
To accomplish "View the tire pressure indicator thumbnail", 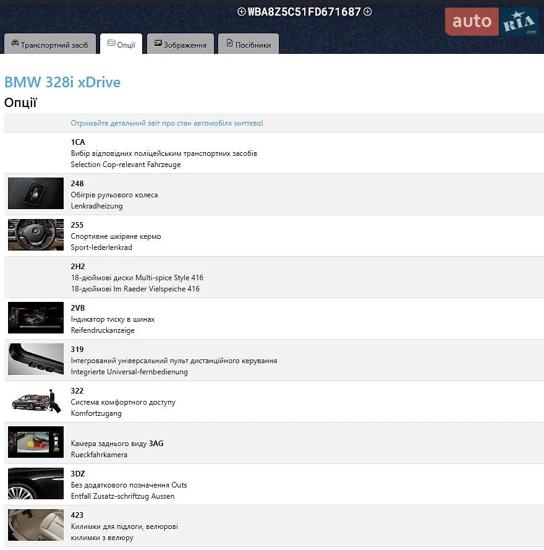I will (36, 317).
